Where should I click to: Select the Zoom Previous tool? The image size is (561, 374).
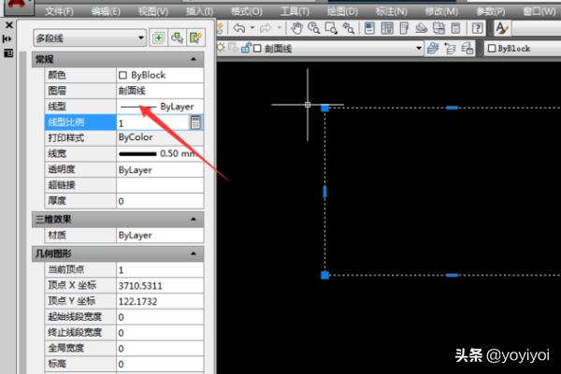pos(348,28)
